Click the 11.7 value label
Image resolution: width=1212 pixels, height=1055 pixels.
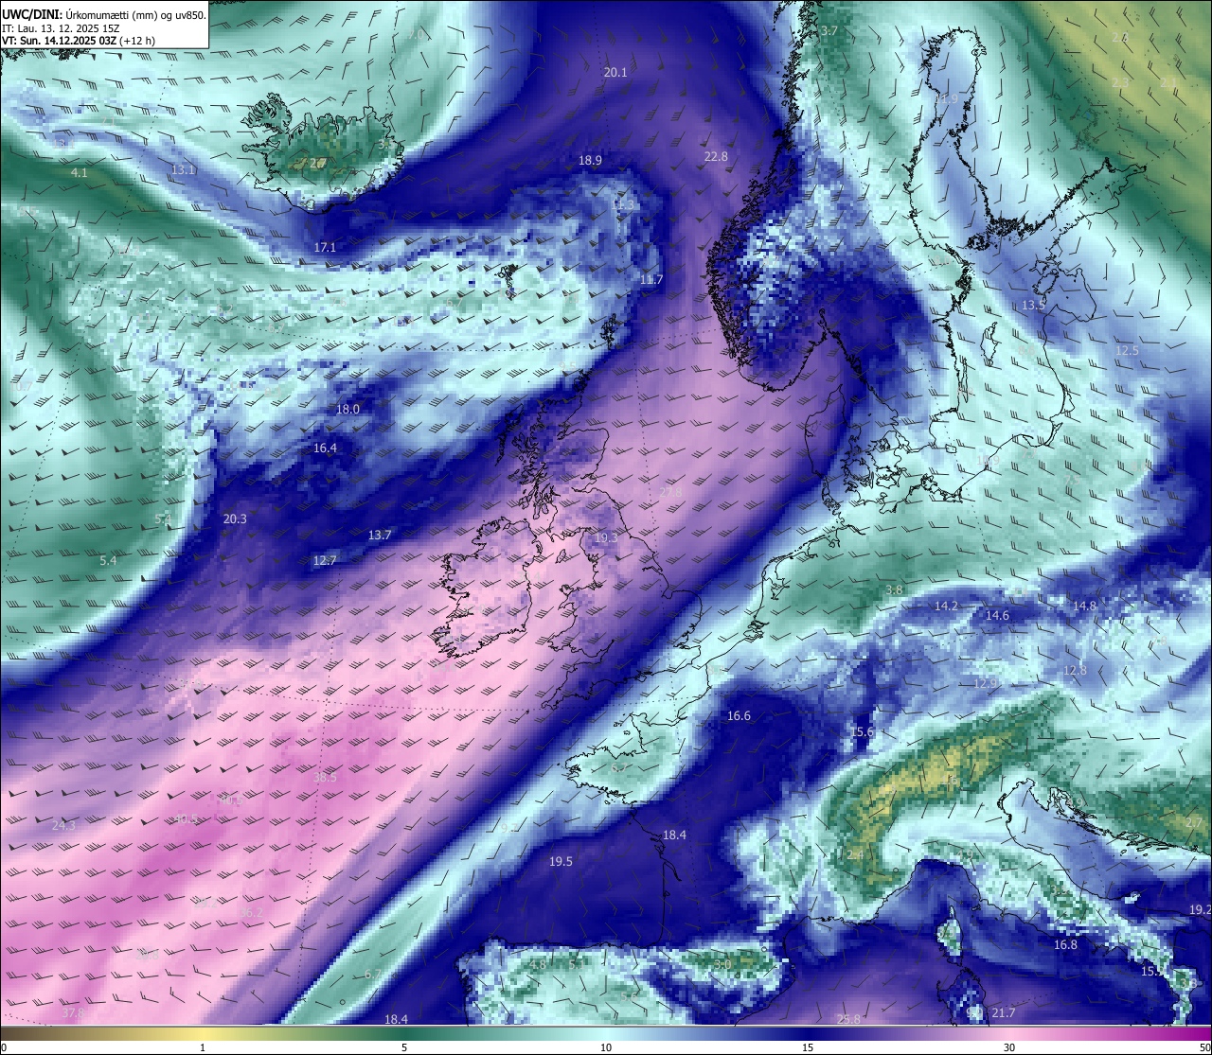tap(651, 280)
